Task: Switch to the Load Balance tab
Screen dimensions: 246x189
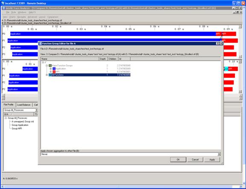Action: 24,105
